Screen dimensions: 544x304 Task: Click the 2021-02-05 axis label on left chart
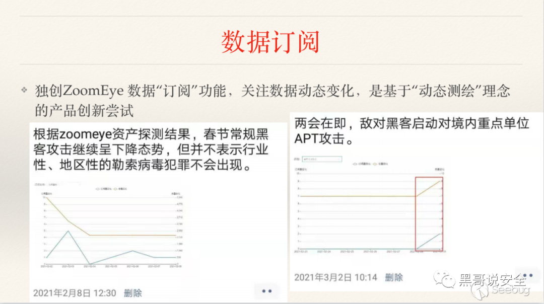[x=111, y=266]
